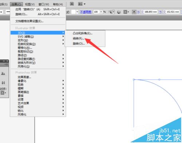This screenshot has height=143, width=182.
Task: Open the style swatch dropdown arrow
Action: (x=77, y=12)
